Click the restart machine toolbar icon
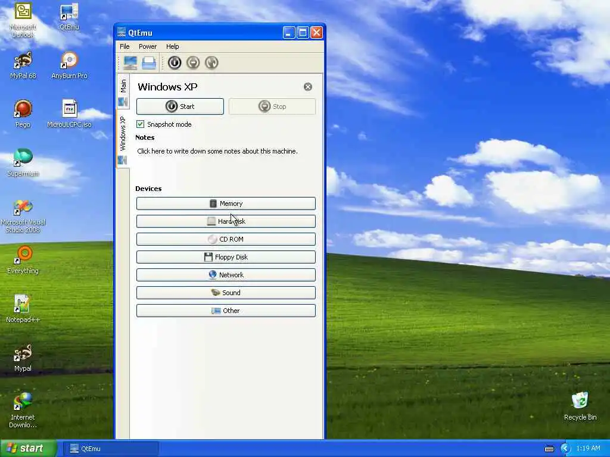 point(211,62)
